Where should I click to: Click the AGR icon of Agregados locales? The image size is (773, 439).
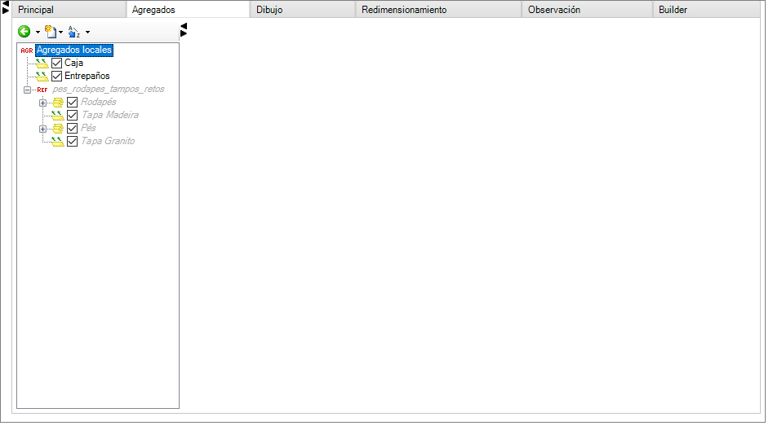coord(27,50)
